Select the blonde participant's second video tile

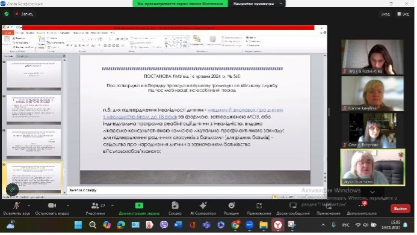(372, 94)
